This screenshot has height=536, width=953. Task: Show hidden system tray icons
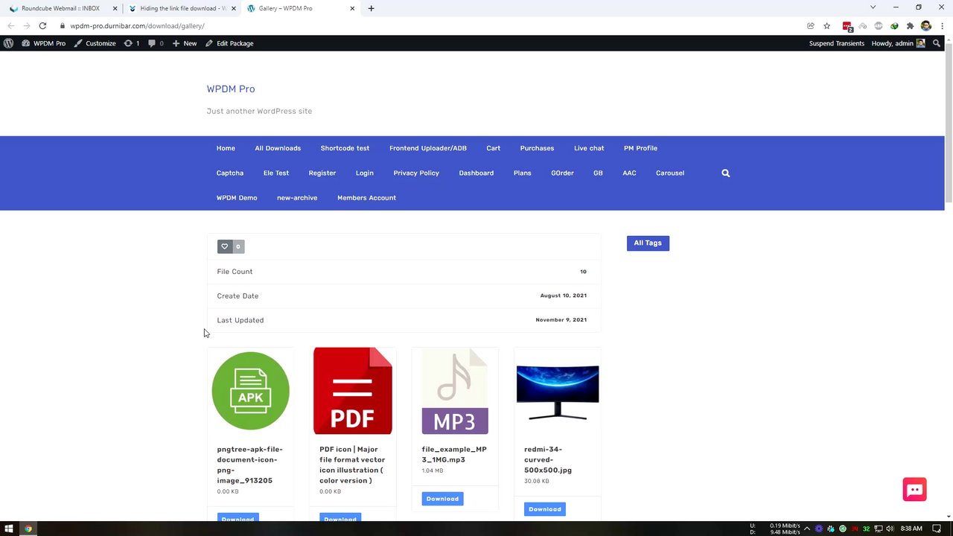(x=806, y=529)
